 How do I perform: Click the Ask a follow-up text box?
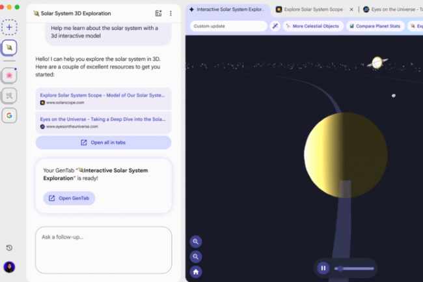(x=103, y=250)
